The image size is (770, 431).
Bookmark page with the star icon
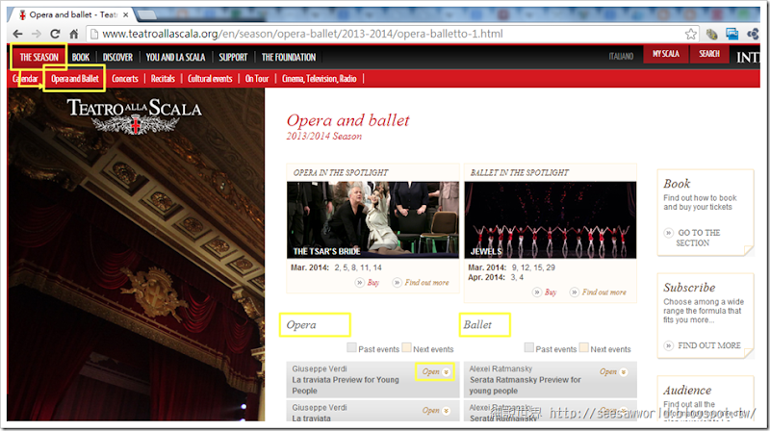[x=690, y=34]
